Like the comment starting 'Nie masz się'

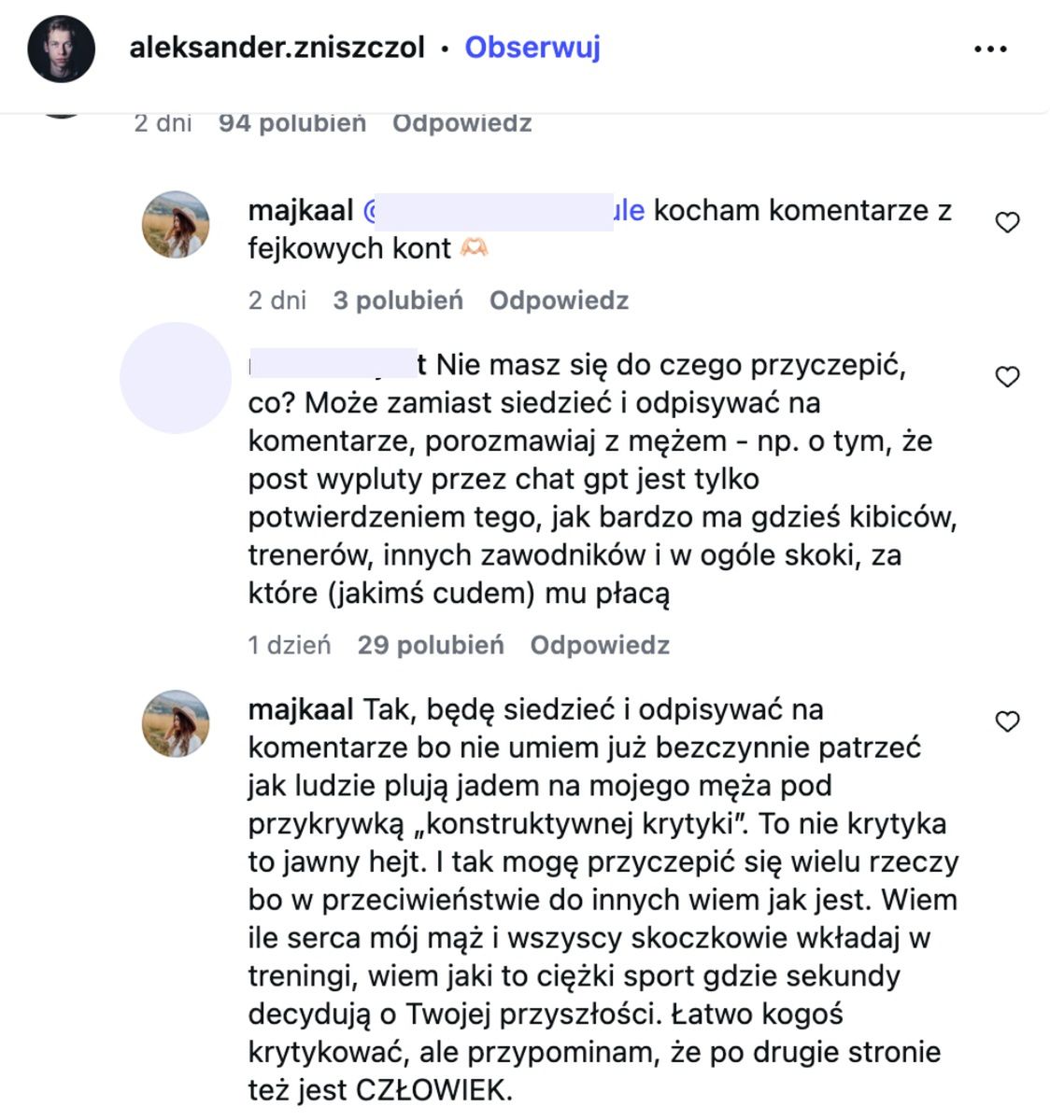pyautogui.click(x=1008, y=375)
